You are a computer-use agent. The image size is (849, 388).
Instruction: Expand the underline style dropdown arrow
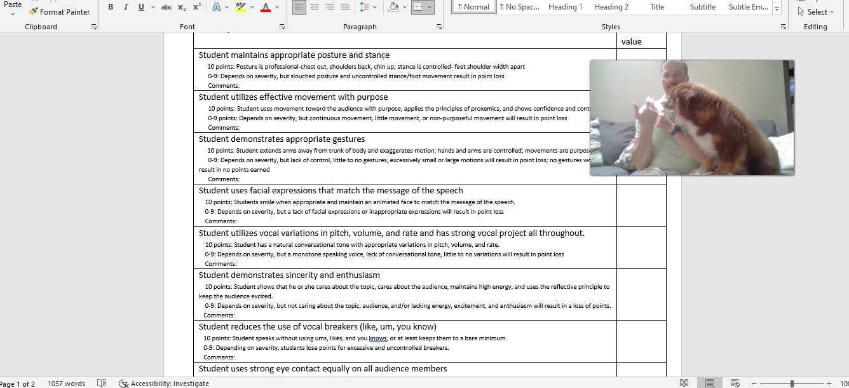pyautogui.click(x=153, y=7)
